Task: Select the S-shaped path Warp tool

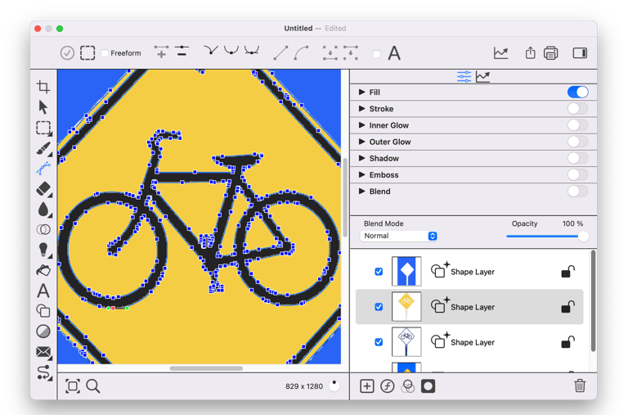Action: tap(43, 372)
